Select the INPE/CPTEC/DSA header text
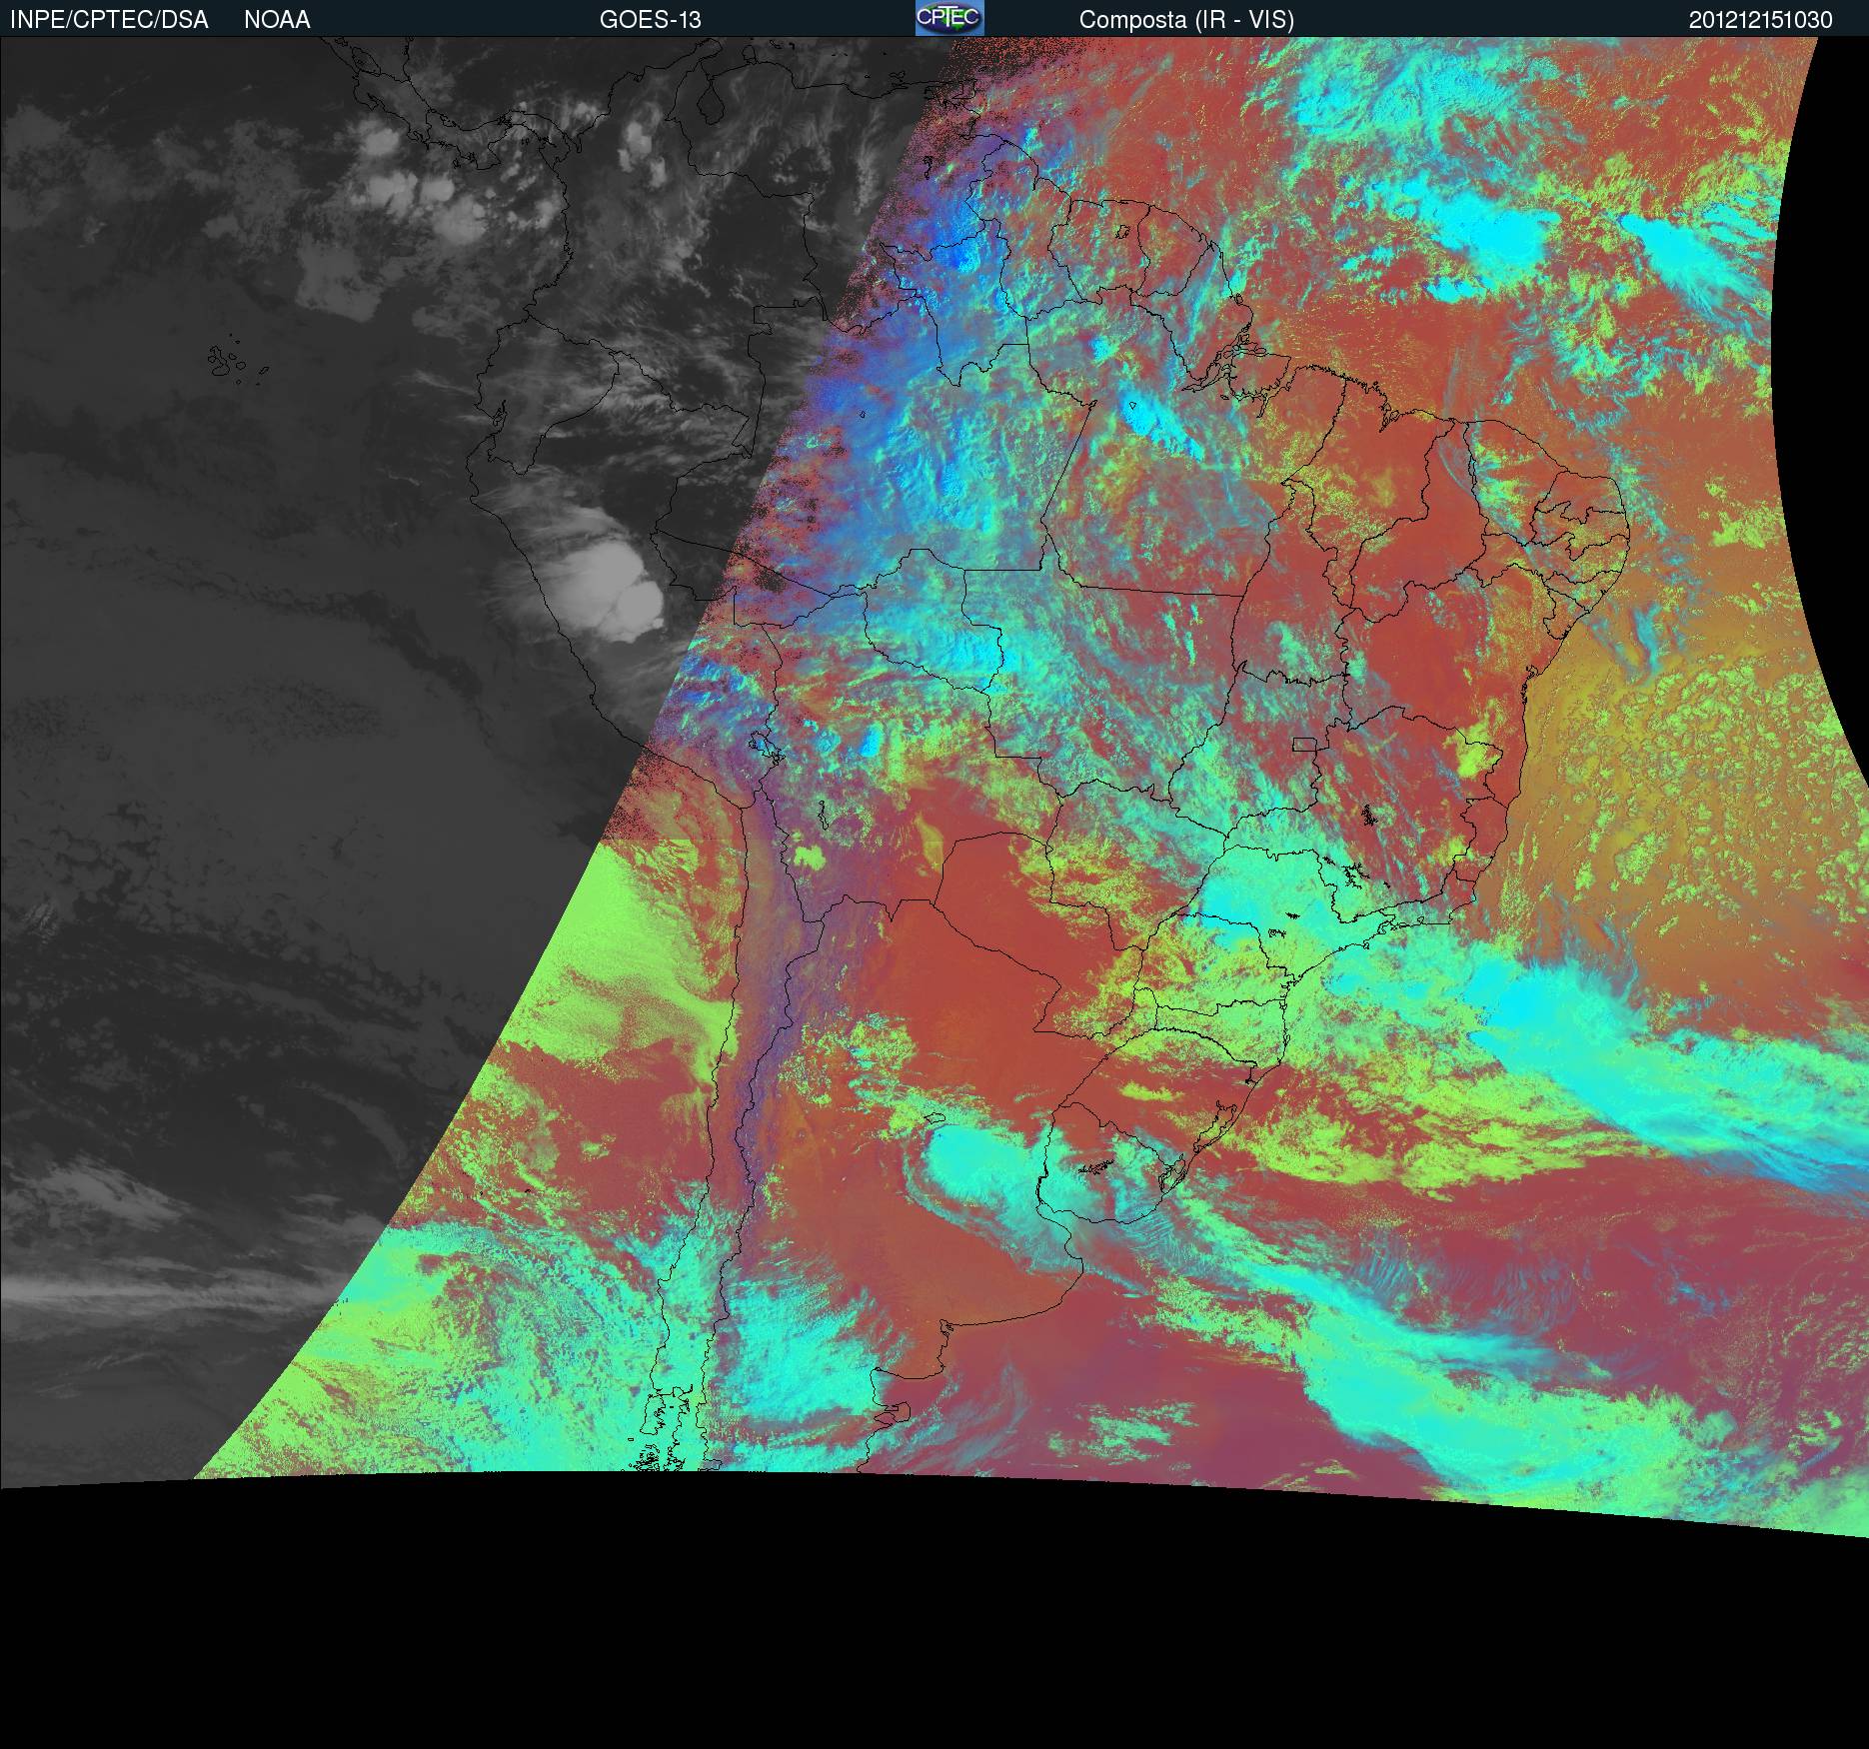The image size is (1869, 1749). (x=109, y=20)
